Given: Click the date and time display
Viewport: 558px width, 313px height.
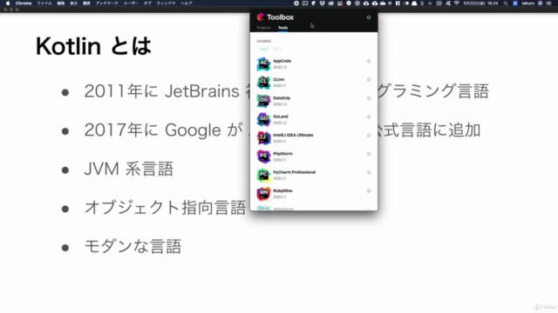Looking at the screenshot, I should [x=480, y=3].
